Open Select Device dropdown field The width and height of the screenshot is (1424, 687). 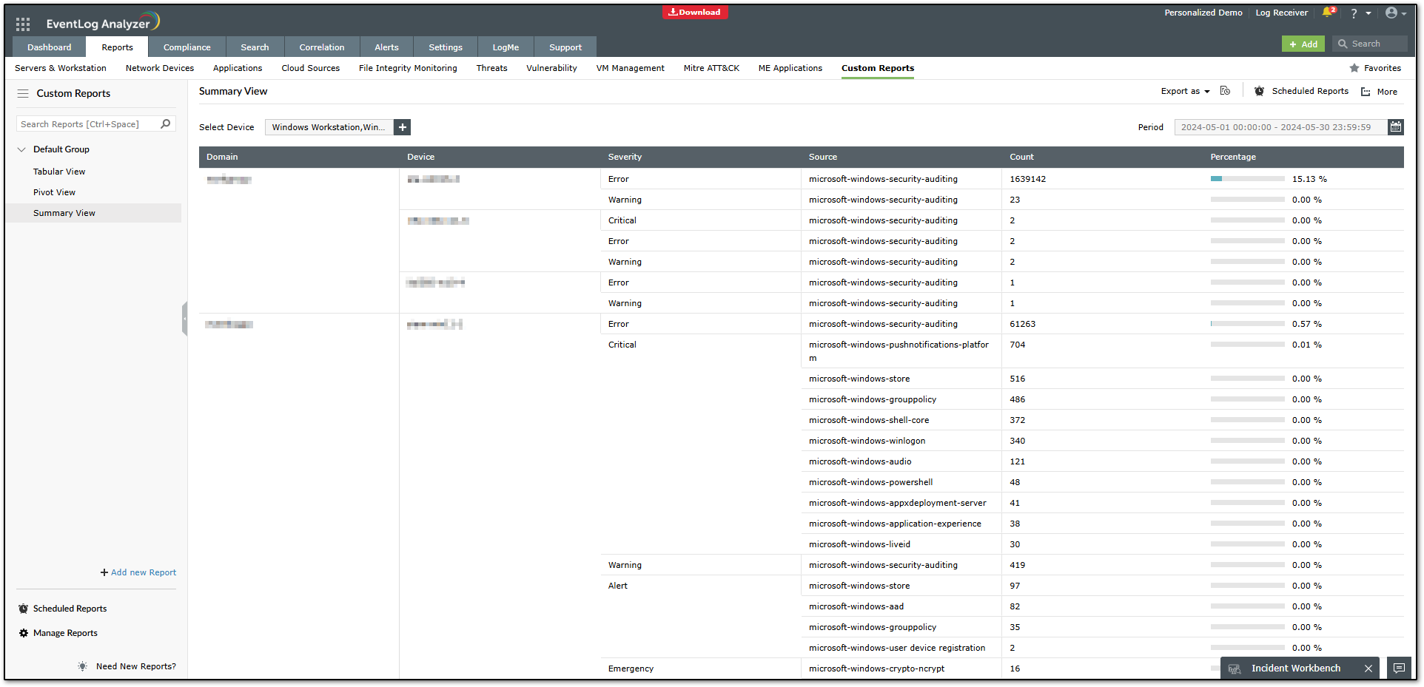click(329, 127)
